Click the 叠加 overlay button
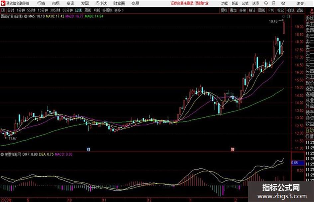The height and width of the screenshot is (202, 314). point(233,10)
